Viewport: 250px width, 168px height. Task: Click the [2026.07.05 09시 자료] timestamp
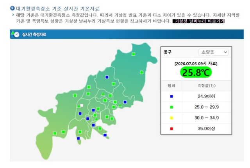[x=196, y=64]
